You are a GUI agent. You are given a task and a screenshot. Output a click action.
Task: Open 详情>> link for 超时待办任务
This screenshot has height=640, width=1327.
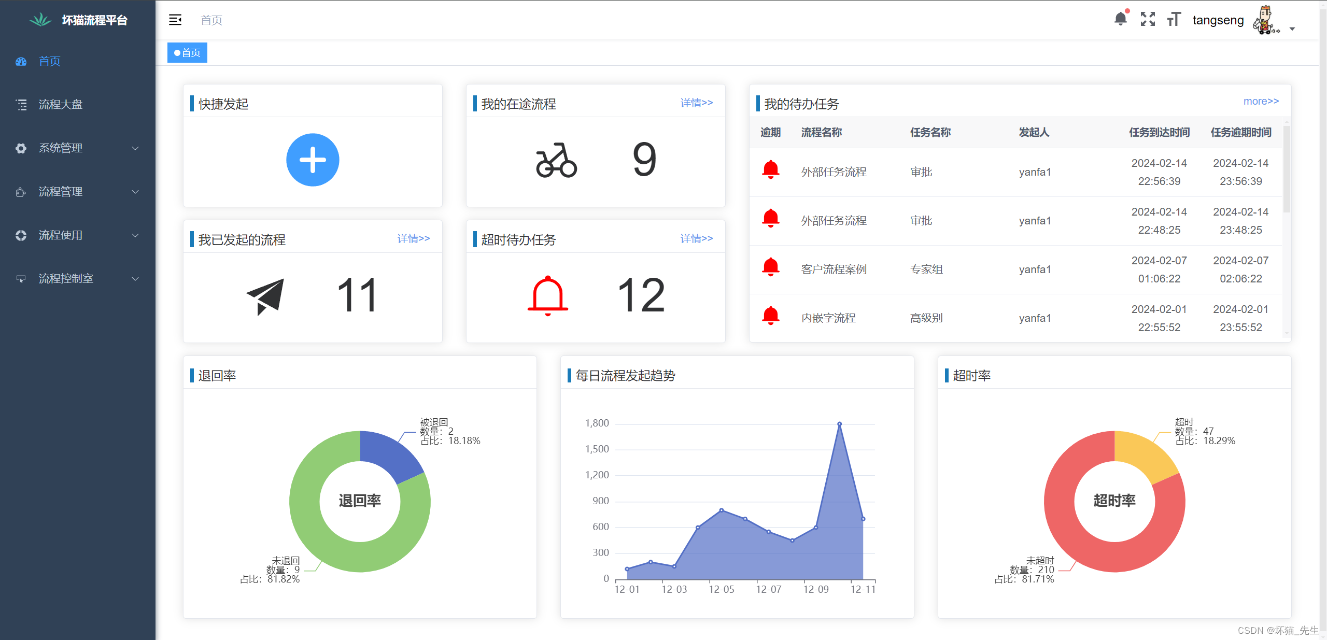696,238
